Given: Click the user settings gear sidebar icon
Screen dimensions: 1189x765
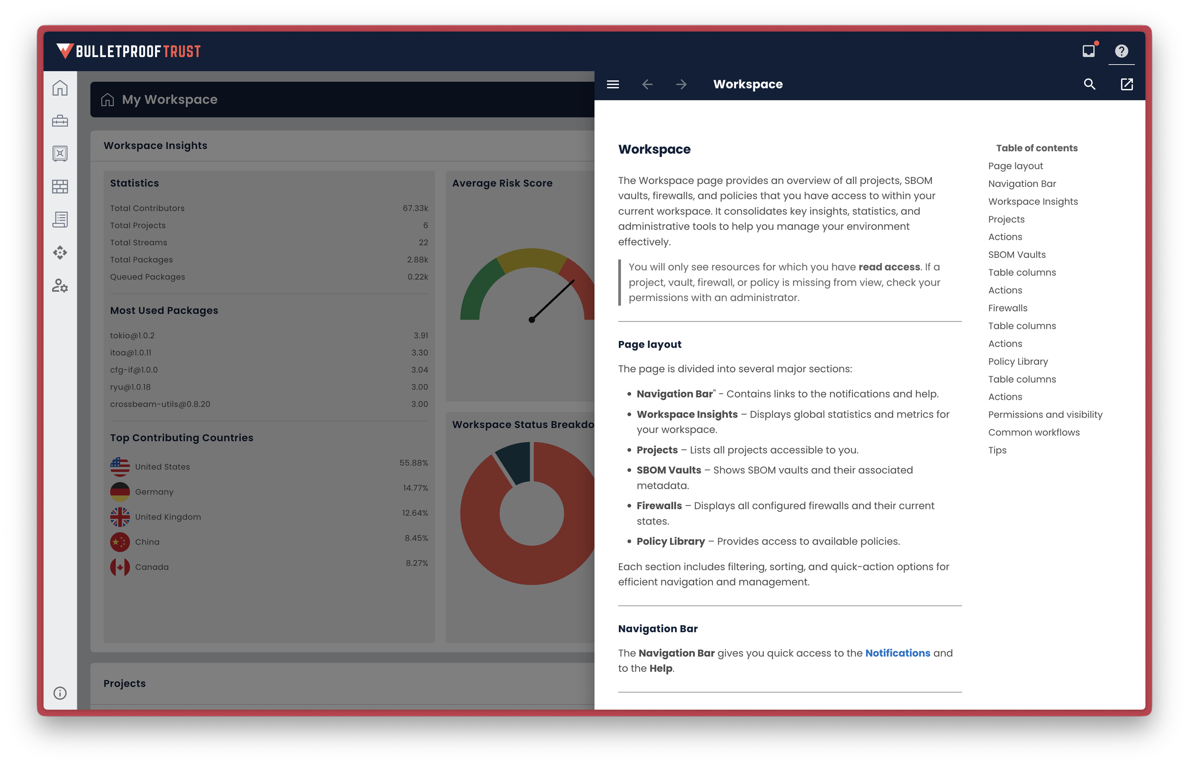Looking at the screenshot, I should [x=59, y=285].
